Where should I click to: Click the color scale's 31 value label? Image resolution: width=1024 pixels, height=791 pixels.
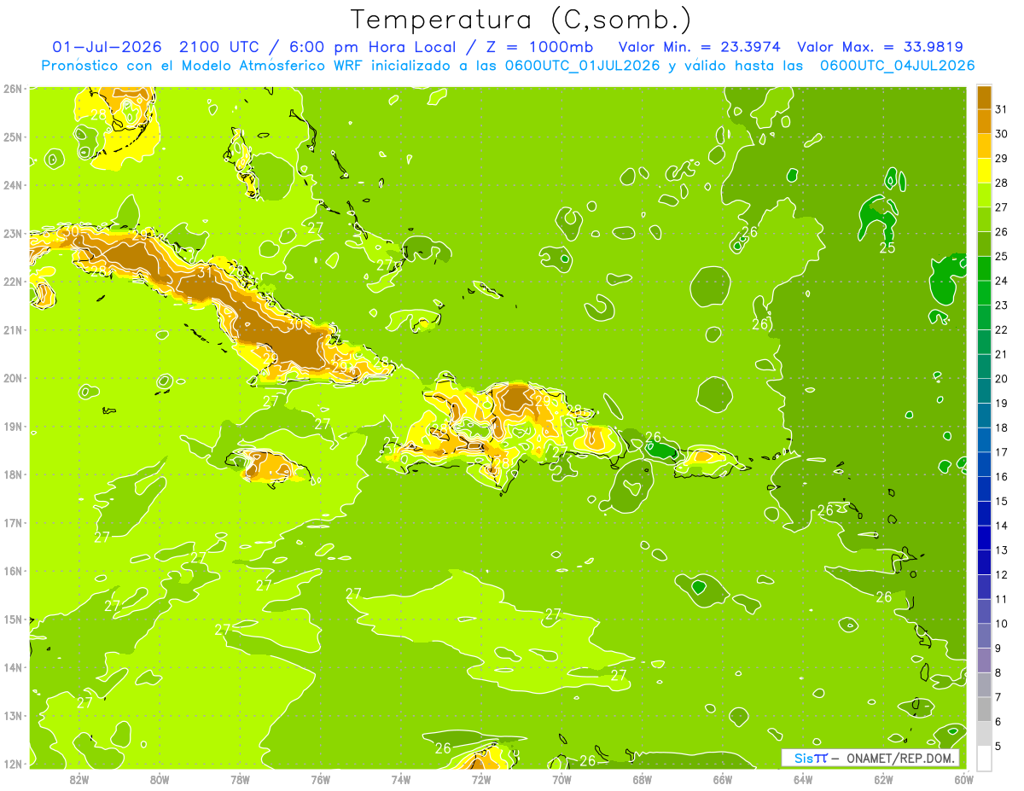click(x=1002, y=108)
